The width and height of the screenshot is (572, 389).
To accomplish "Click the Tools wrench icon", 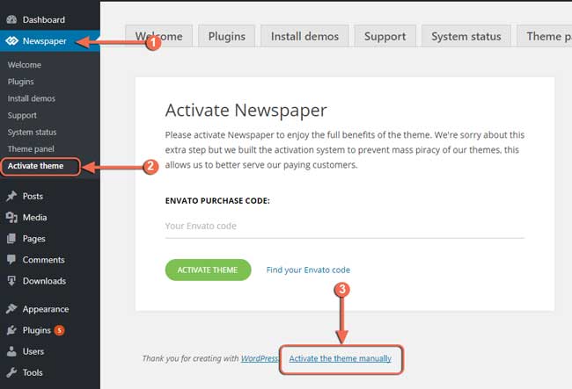I will pyautogui.click(x=11, y=372).
